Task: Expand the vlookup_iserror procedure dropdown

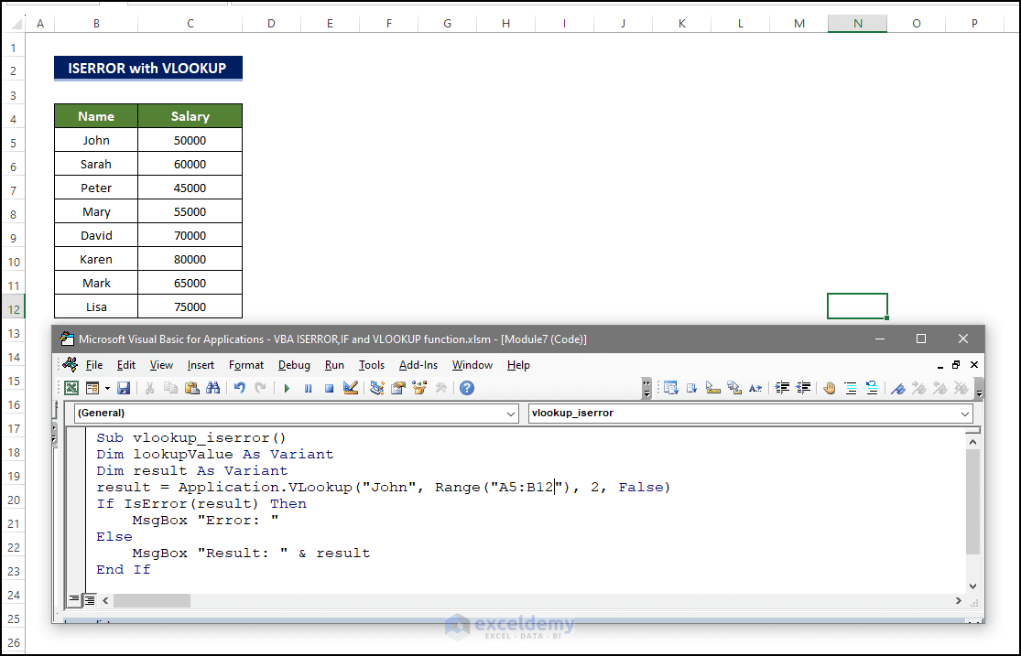Action: click(965, 414)
